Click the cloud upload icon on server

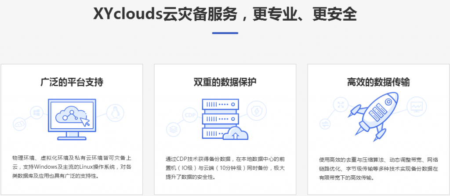(x=236, y=134)
